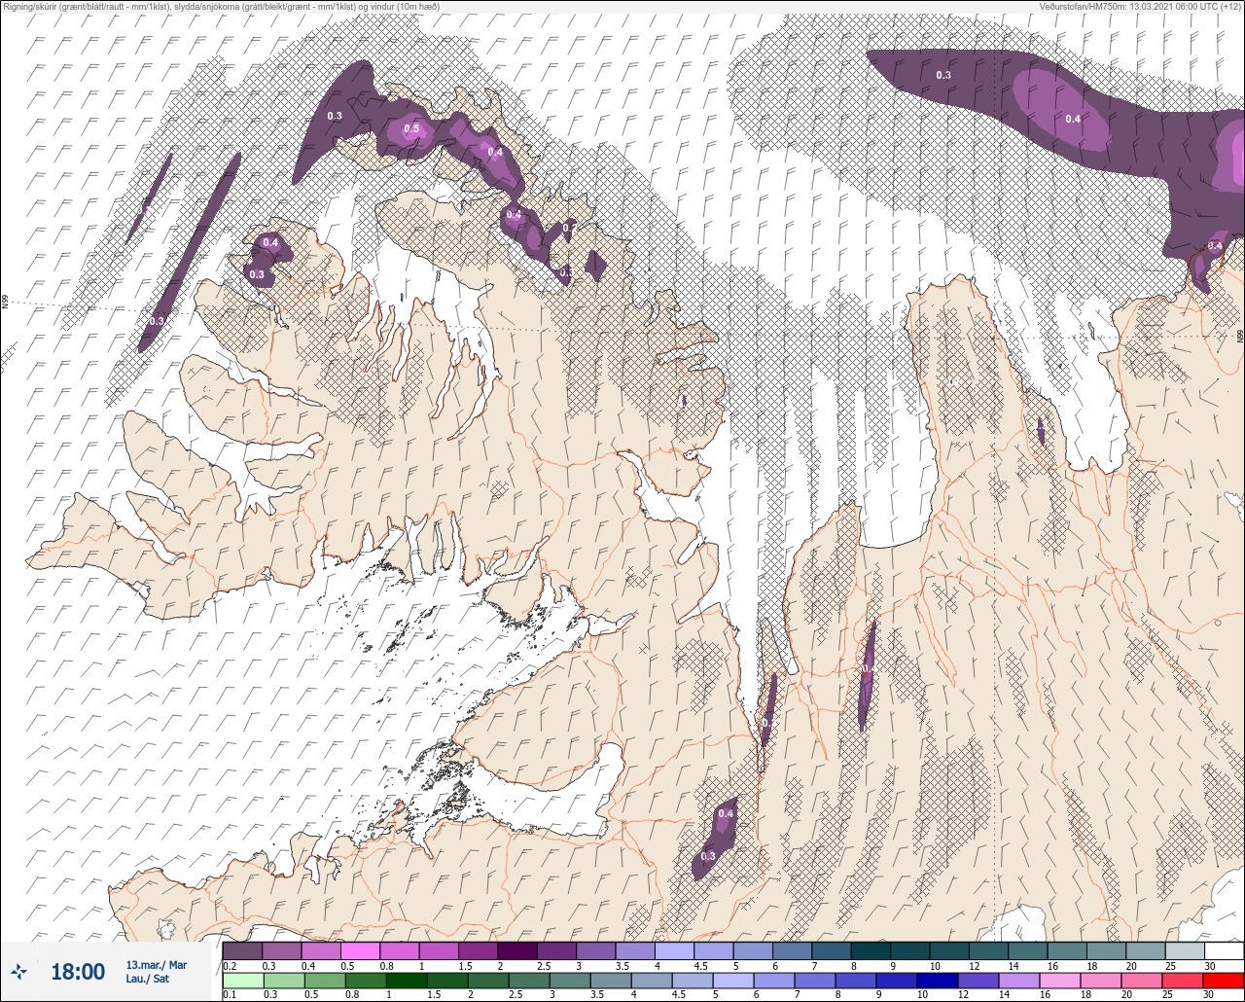Click the 0.3 label in the southern inland purple patch
The image size is (1245, 1002).
708,856
